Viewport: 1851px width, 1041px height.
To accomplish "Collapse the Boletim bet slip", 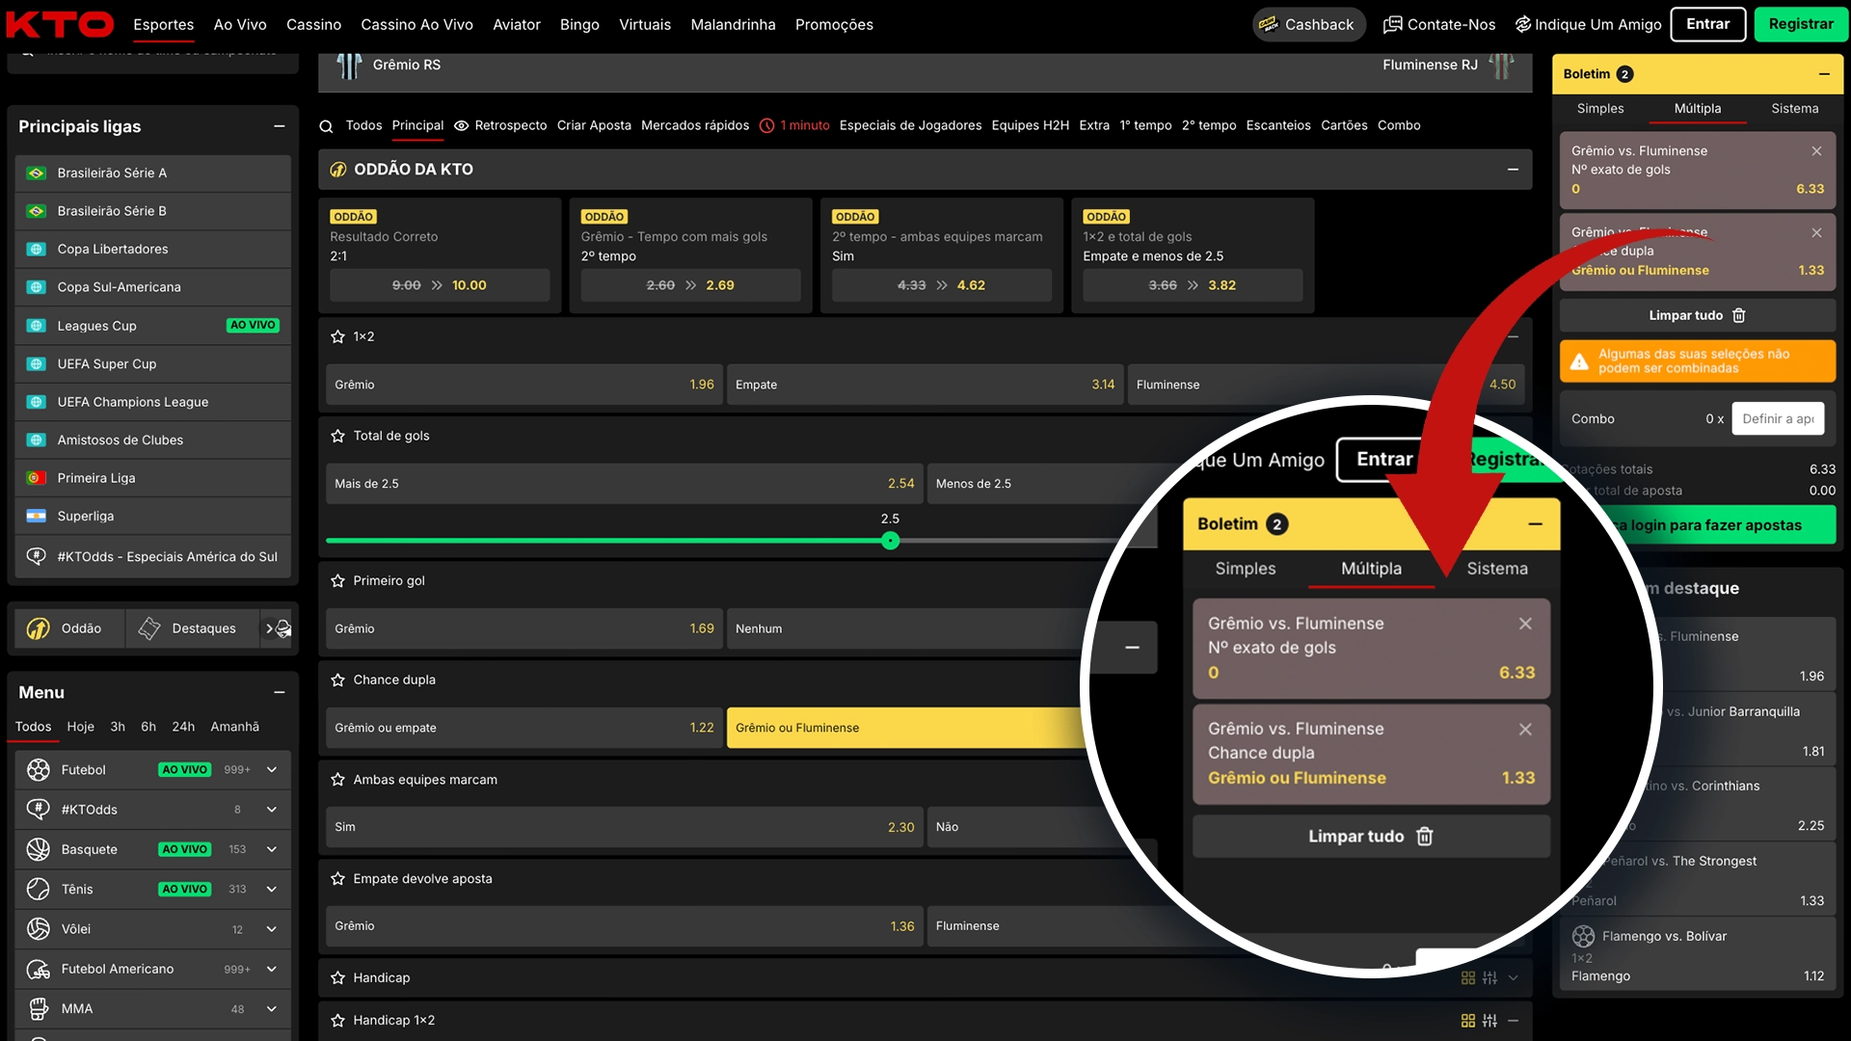I will pos(1824,74).
